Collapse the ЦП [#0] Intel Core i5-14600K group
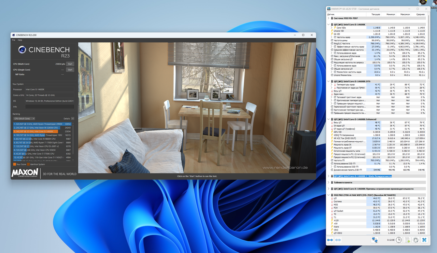 (328, 25)
